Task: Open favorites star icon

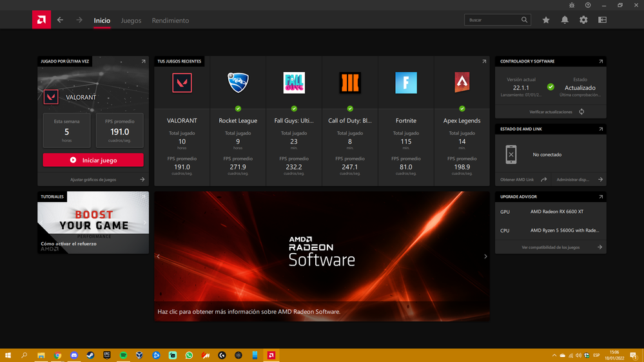Action: [546, 20]
